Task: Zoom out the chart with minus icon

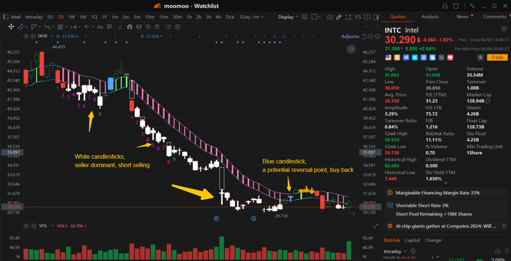Action: (x=371, y=36)
